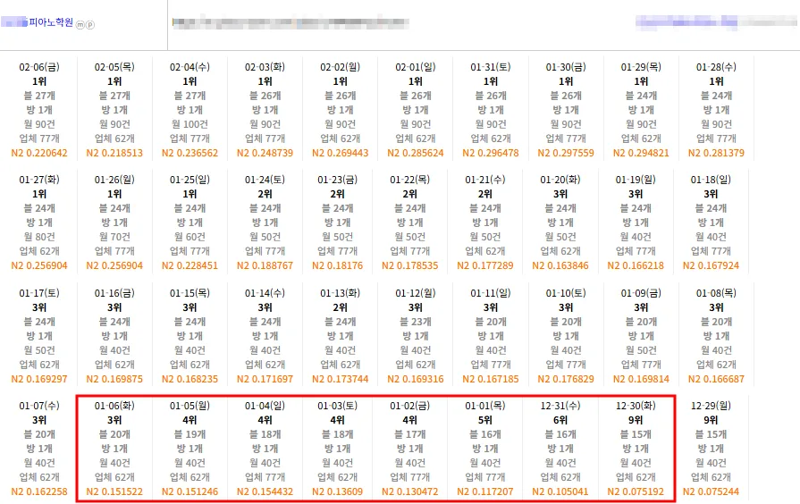Select the 02-05(목) date header
The image size is (800, 504).
pos(114,67)
